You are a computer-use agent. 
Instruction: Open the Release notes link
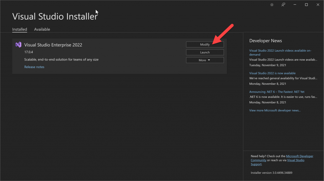point(34,67)
